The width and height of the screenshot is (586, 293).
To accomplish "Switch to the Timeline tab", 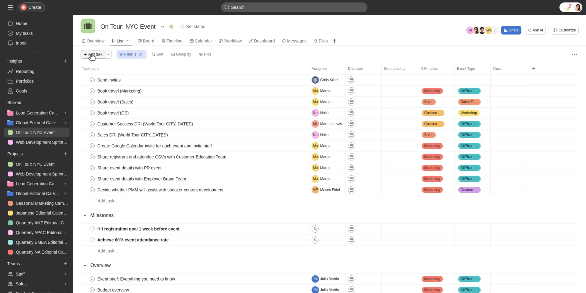I will (172, 41).
